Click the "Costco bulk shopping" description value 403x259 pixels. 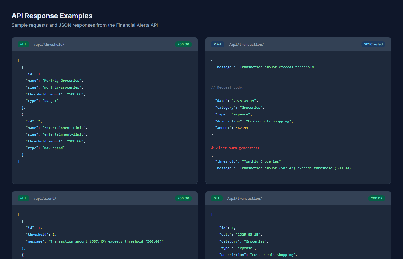(269, 121)
